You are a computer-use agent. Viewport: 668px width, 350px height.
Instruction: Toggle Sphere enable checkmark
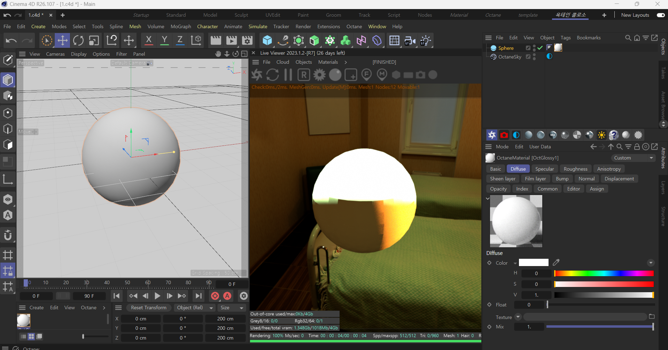(540, 48)
